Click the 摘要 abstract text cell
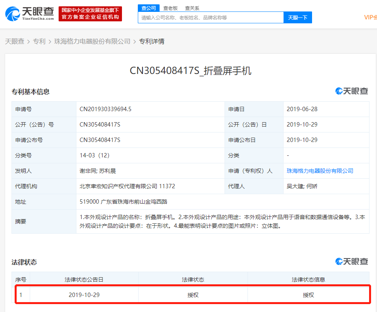The image size is (377, 312). tap(222, 222)
